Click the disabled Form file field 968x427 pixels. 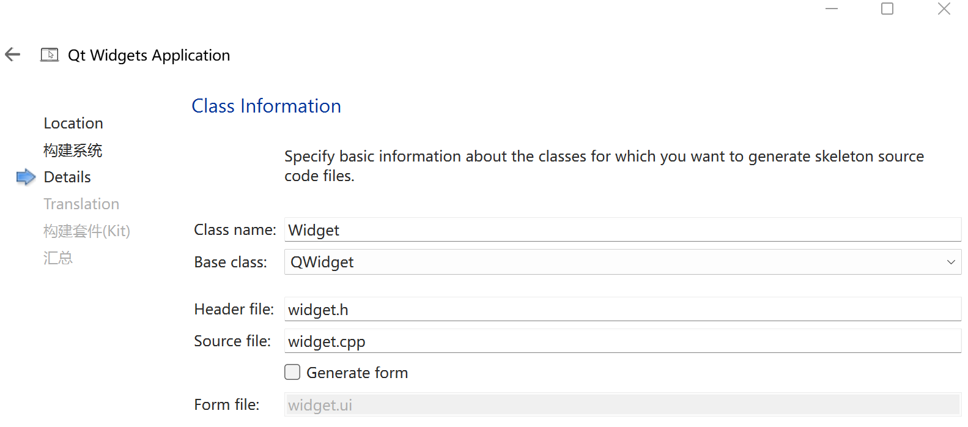pyautogui.click(x=622, y=405)
